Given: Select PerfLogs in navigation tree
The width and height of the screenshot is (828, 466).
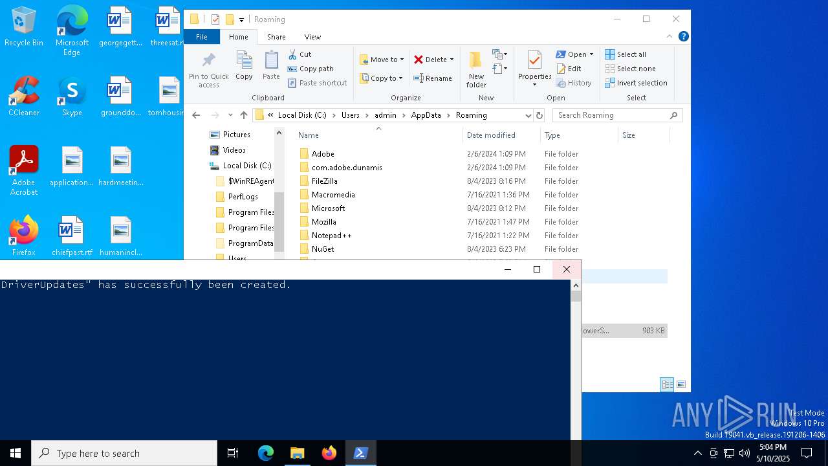Looking at the screenshot, I should click(x=243, y=197).
